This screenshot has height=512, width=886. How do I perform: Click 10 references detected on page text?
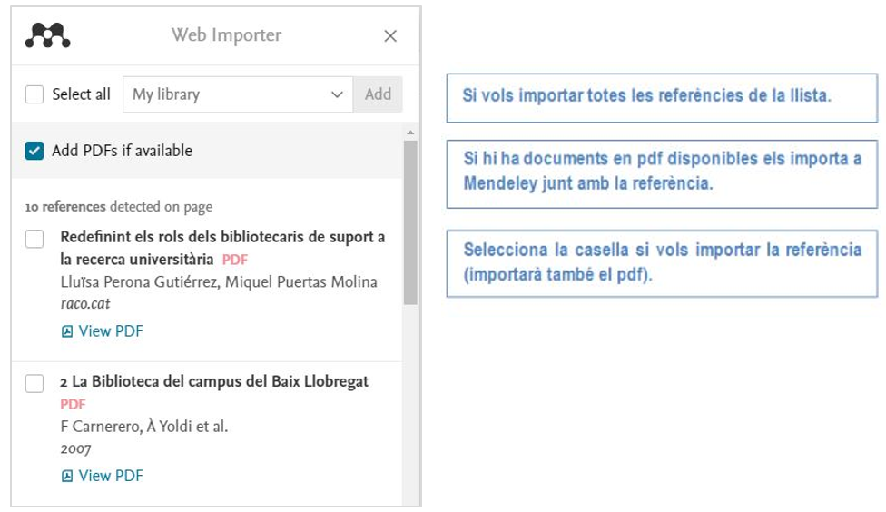[119, 207]
